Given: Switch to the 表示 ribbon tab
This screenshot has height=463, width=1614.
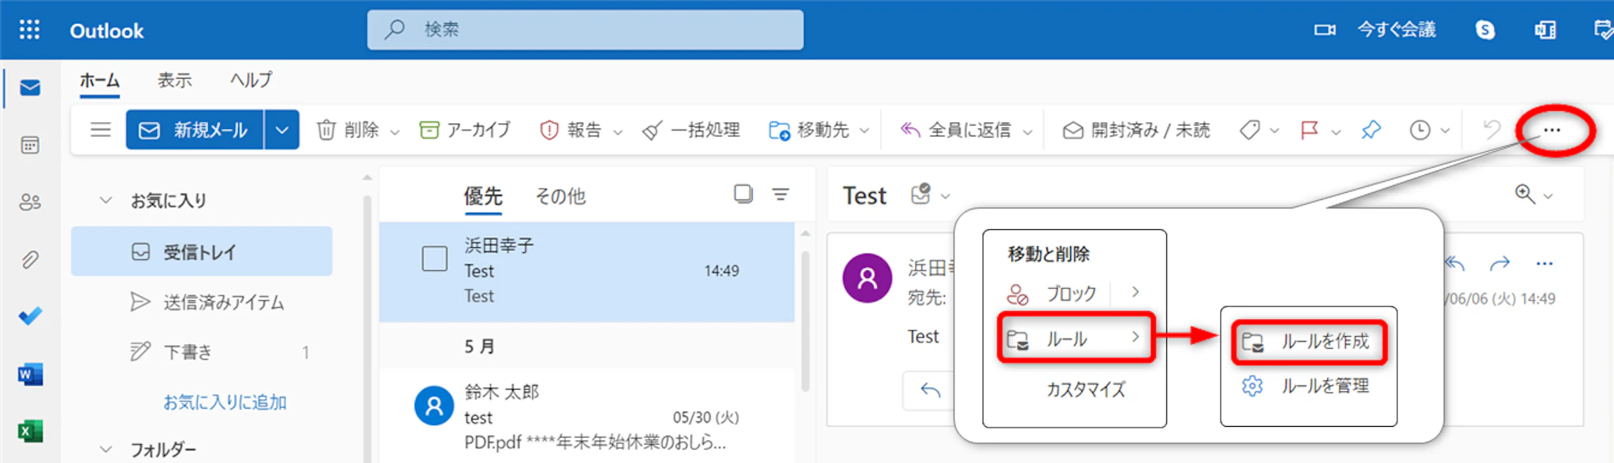Looking at the screenshot, I should pyautogui.click(x=174, y=80).
